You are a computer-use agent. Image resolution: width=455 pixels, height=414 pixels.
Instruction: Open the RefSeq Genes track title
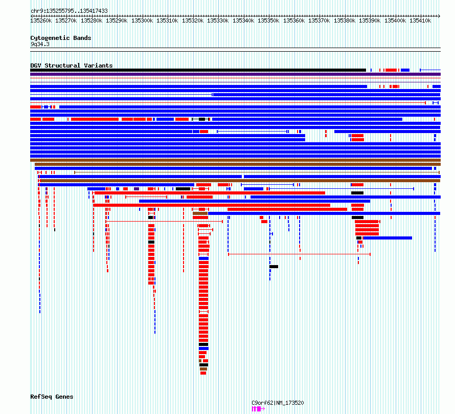[52, 397]
